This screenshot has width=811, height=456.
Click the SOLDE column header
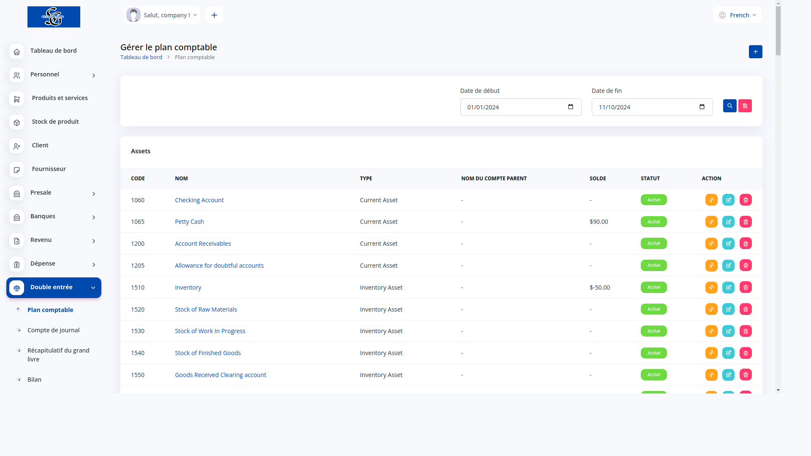tap(598, 179)
